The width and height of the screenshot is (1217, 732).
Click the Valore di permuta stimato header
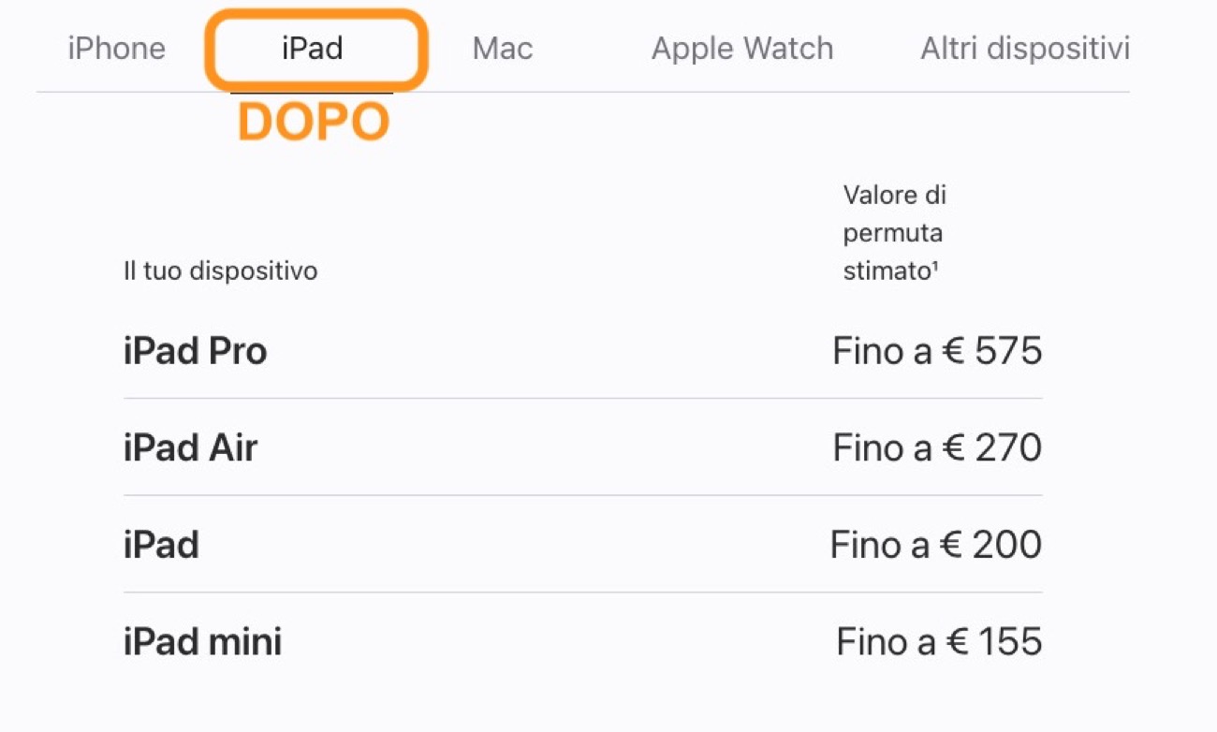point(893,233)
